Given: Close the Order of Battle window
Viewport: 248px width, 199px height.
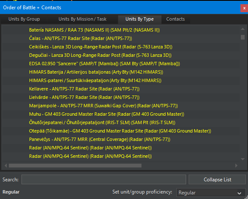Looking at the screenshot, I should point(244,8).
